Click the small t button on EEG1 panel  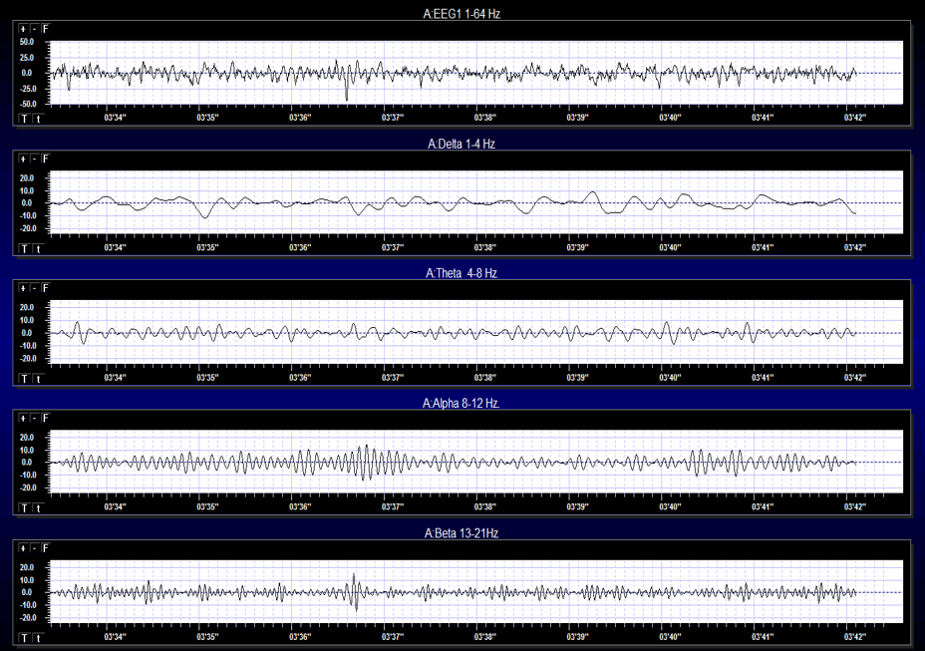click(x=38, y=118)
